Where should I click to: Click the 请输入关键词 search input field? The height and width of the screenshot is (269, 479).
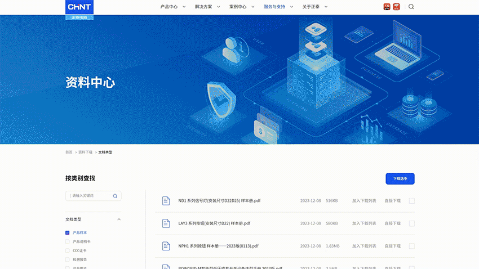(90, 196)
